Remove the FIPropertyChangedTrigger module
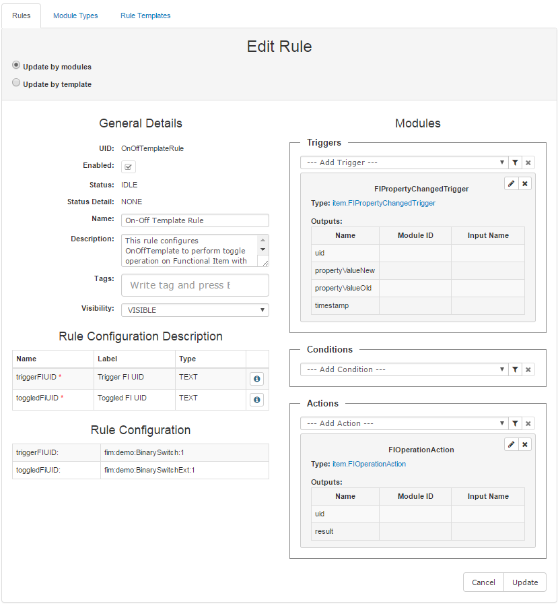The width and height of the screenshot is (560, 604). coord(525,183)
